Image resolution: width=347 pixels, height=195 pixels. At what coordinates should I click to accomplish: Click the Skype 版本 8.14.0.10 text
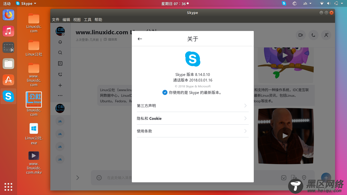click(193, 75)
